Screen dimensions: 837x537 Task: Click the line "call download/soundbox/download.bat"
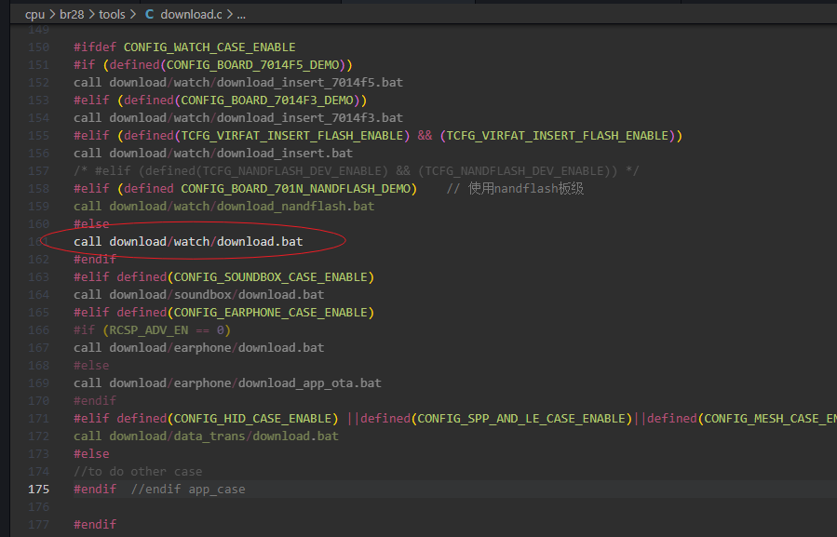tap(198, 295)
